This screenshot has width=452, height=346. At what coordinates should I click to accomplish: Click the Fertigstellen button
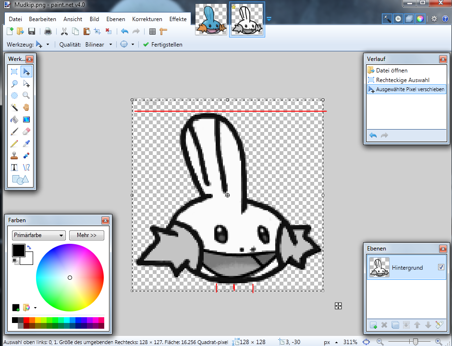coord(163,45)
